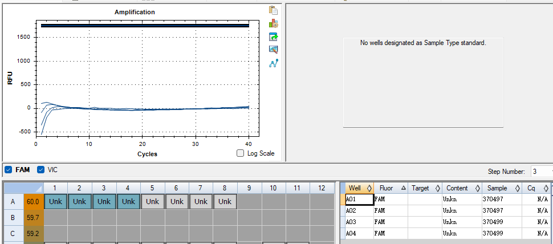Toggle the VIC fluorophore checkbox
This screenshot has width=553, height=244.
[41, 169]
